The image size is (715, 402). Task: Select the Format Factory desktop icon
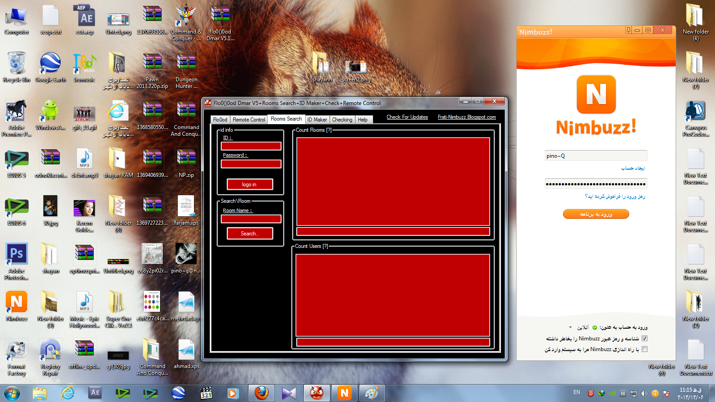point(17,357)
